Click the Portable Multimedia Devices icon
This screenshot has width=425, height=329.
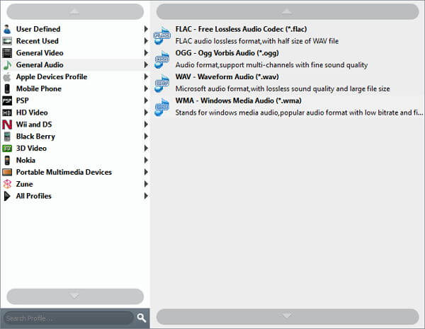click(7, 172)
